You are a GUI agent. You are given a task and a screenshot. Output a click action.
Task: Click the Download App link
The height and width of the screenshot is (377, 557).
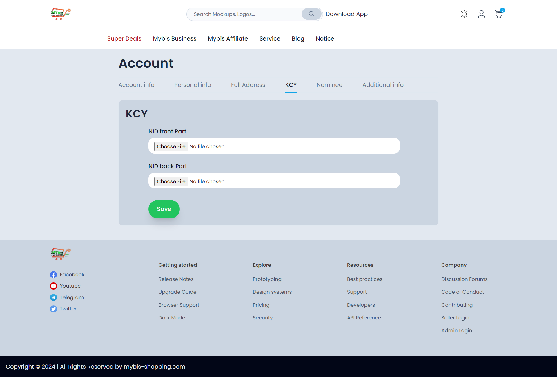[x=346, y=14]
